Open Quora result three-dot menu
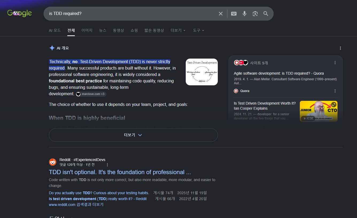The height and width of the screenshot is (218, 357). click(335, 91)
